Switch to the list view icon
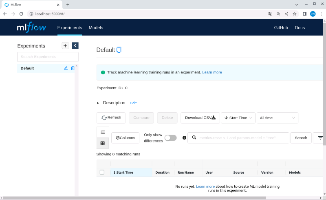326x200 pixels. 103,132
